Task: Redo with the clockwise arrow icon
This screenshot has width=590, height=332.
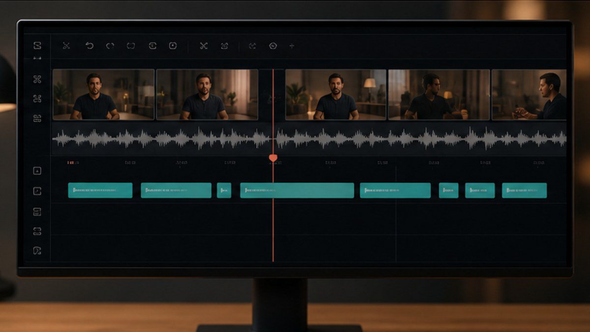Action: 110,46
